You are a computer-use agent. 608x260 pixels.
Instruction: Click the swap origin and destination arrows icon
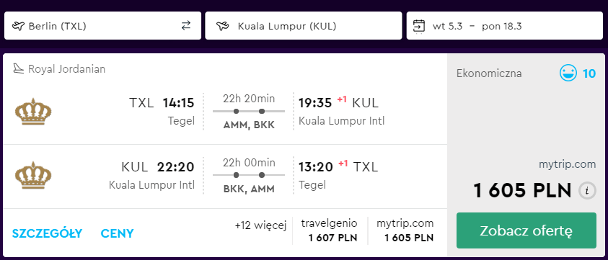click(x=186, y=26)
